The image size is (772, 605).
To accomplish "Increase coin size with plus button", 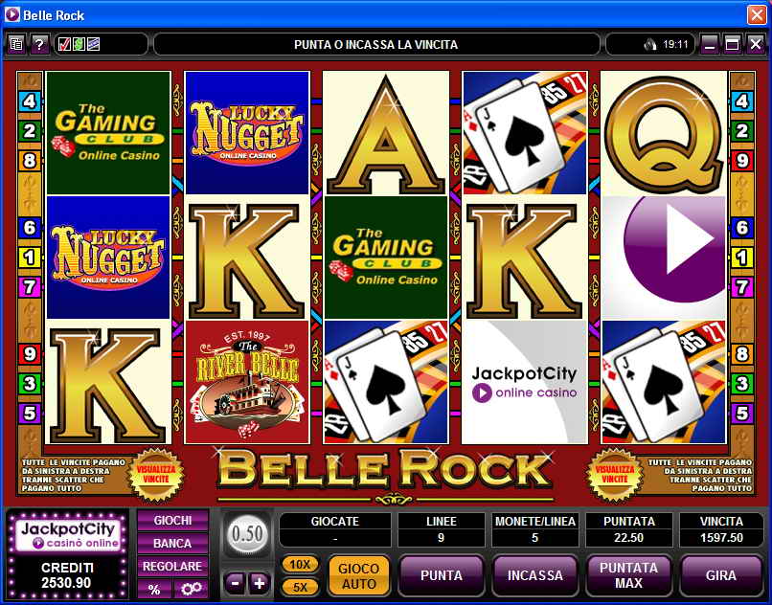I will (259, 584).
